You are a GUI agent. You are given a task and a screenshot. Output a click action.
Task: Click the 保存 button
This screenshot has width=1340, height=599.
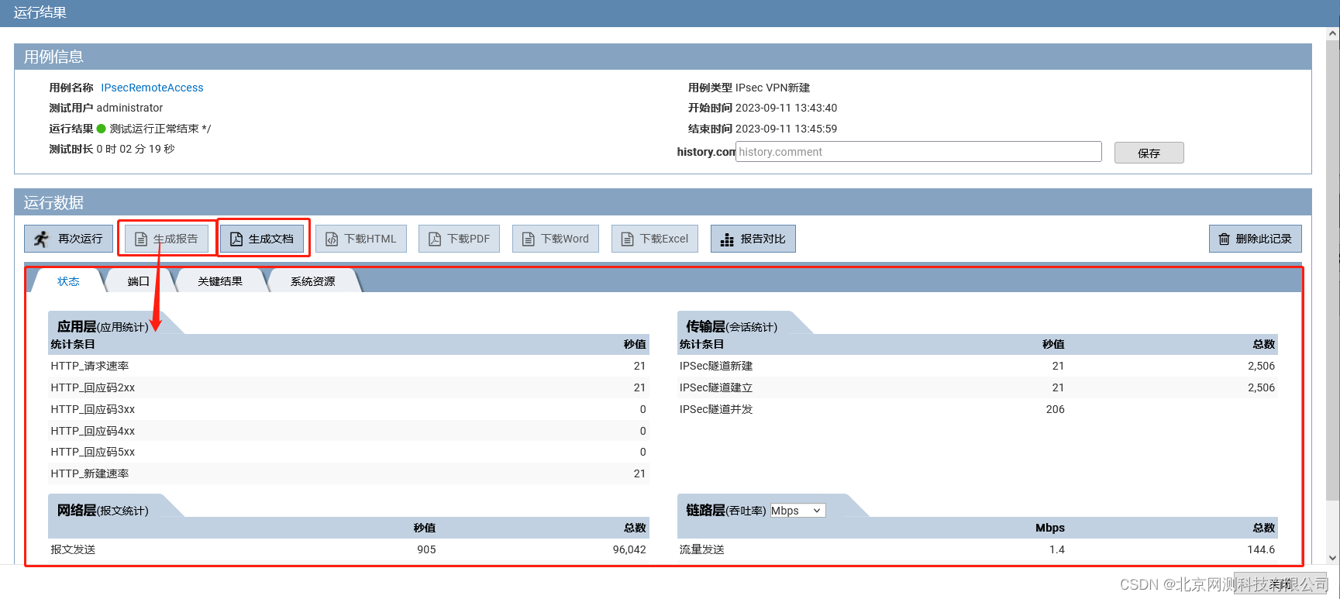[1149, 153]
